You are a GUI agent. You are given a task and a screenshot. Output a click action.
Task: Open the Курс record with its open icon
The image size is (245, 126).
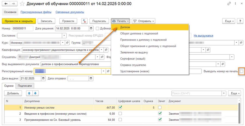tap(67, 42)
